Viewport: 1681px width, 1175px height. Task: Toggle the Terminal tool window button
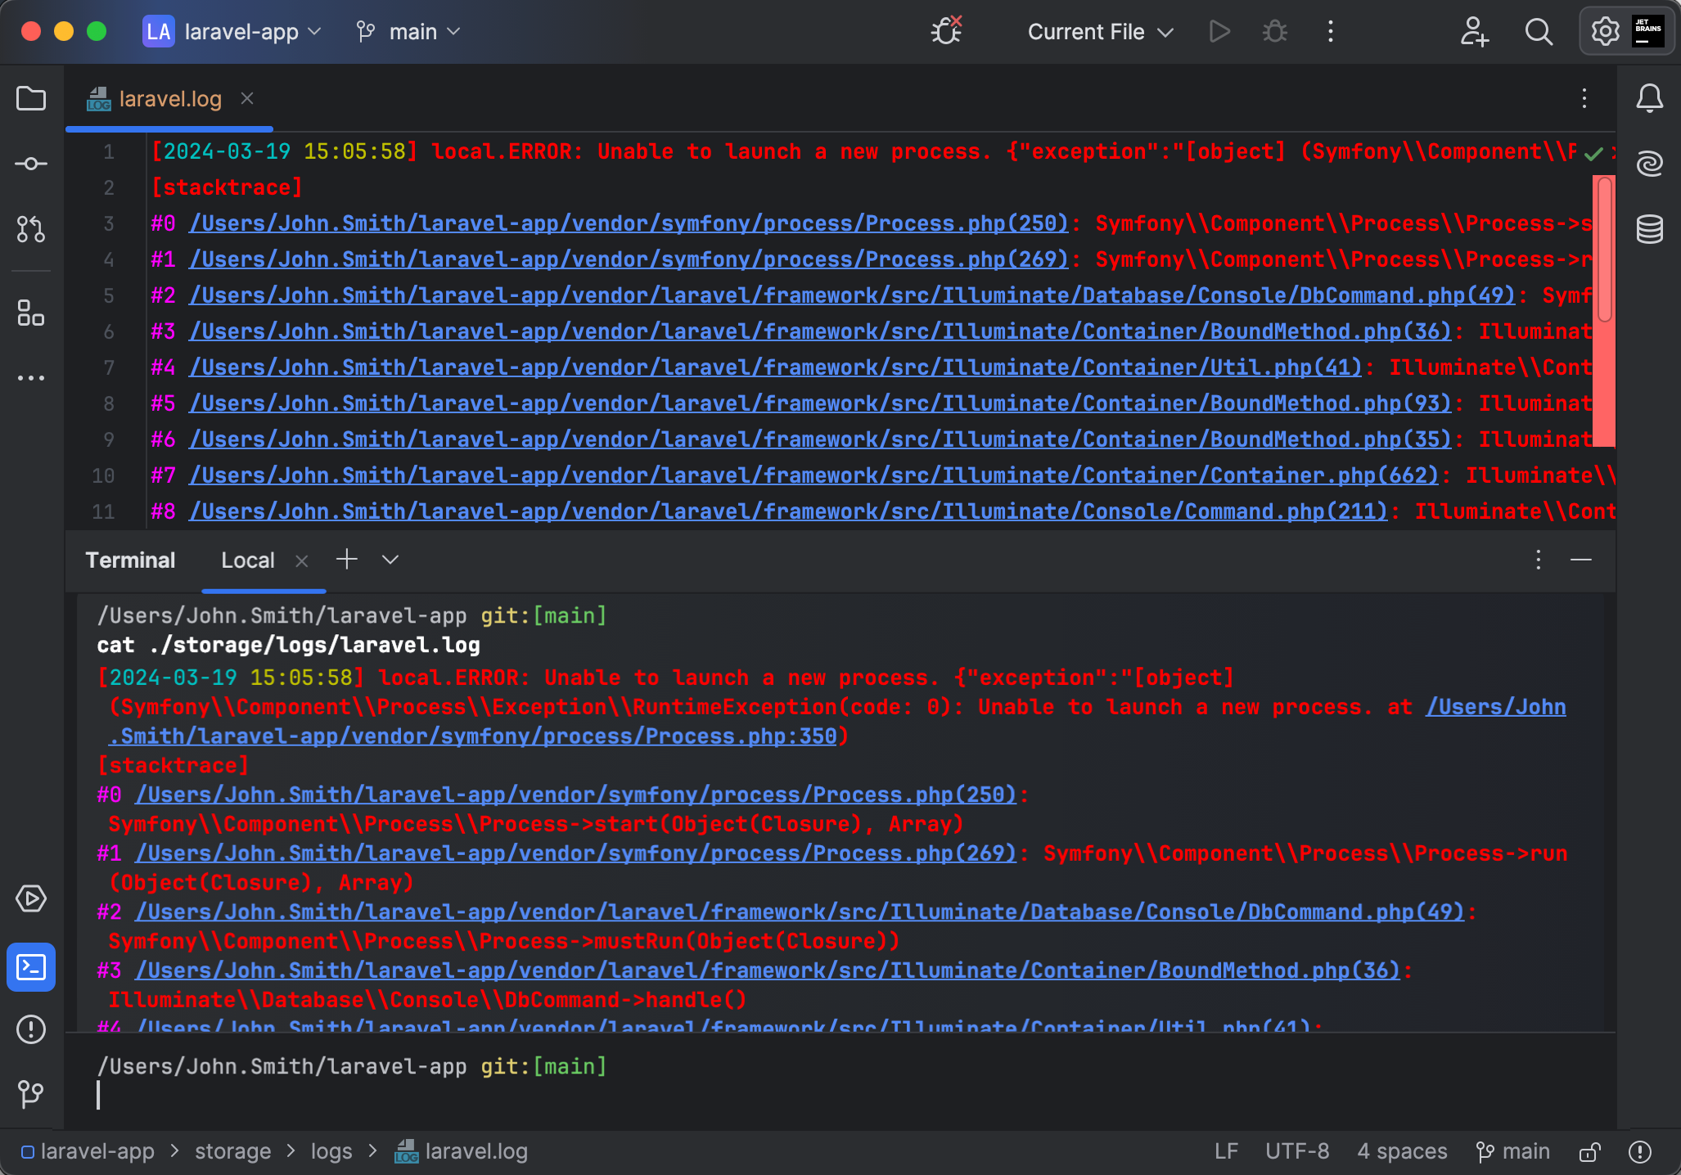[31, 967]
